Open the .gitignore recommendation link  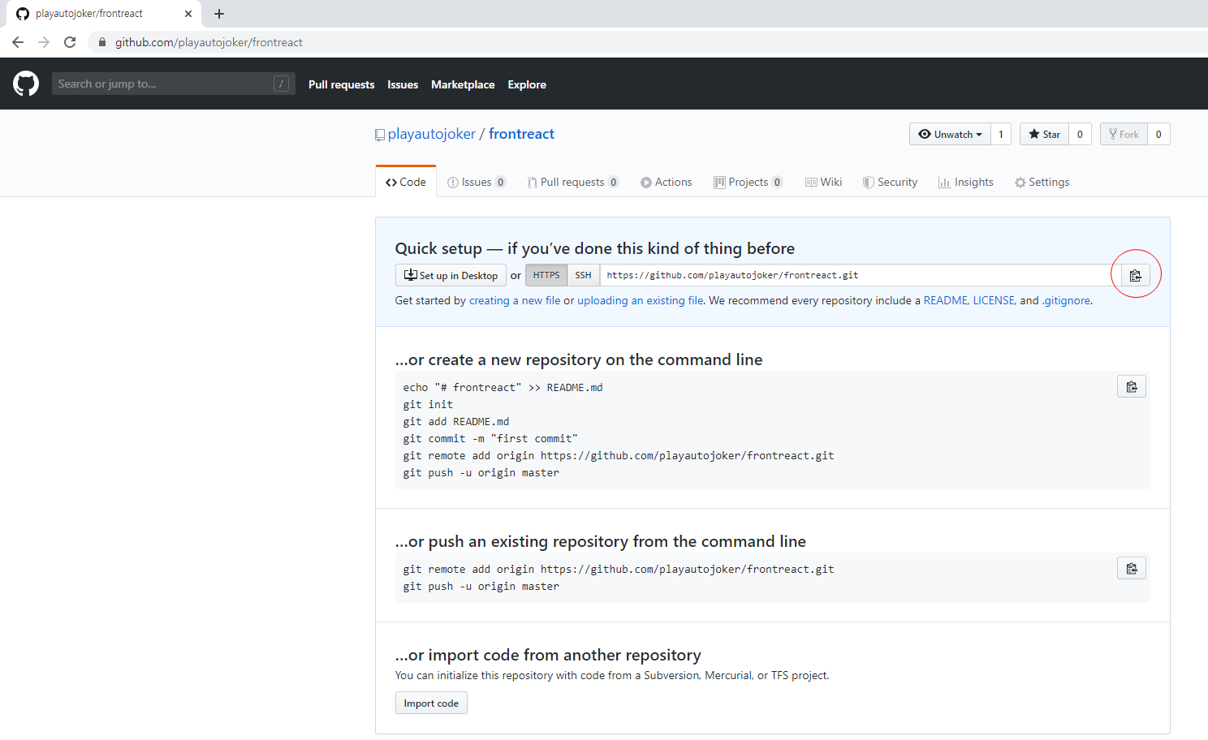[x=1067, y=300]
